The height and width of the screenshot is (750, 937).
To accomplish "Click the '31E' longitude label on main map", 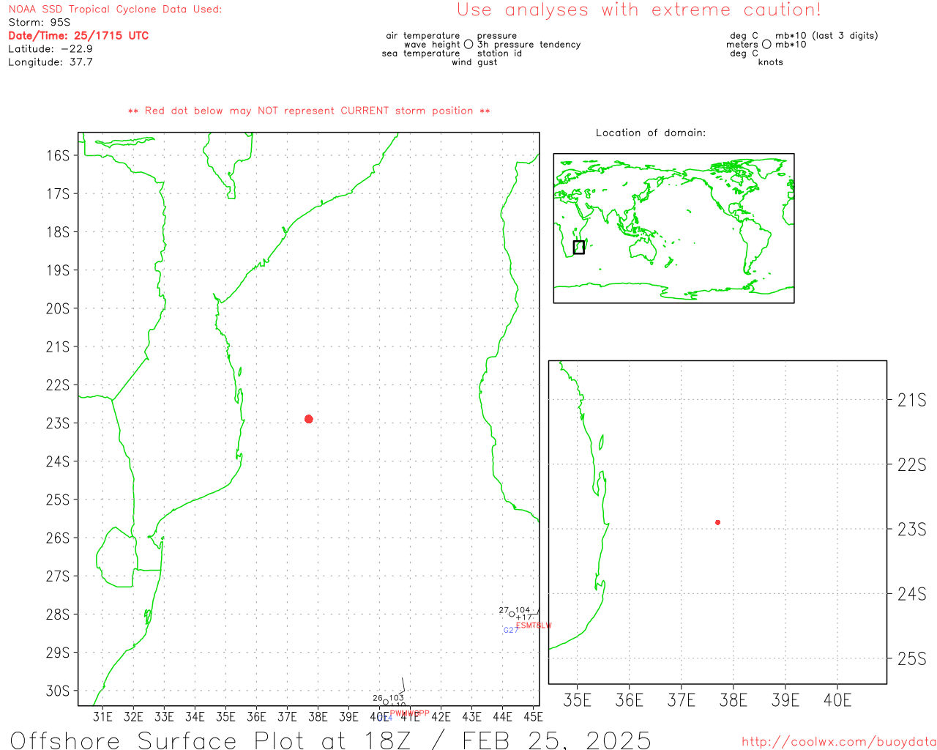I will tap(102, 716).
